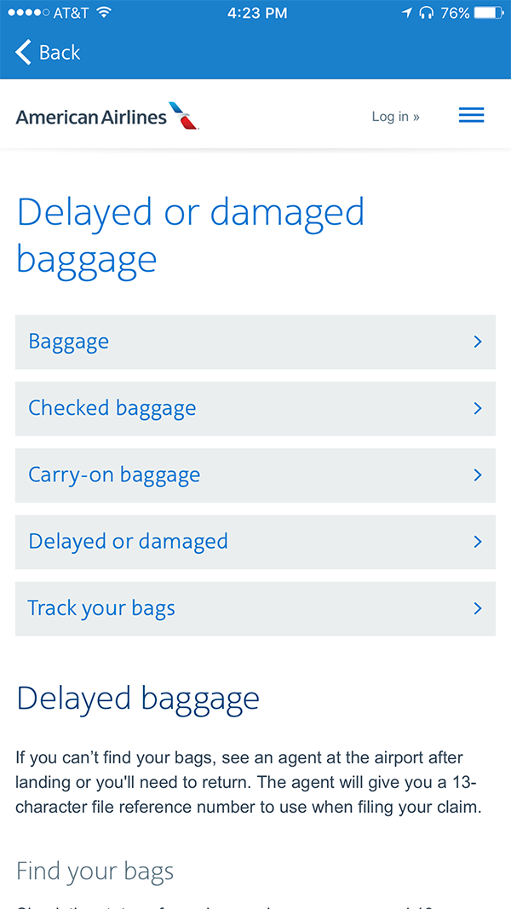Tap the back chevron arrow icon

click(23, 52)
